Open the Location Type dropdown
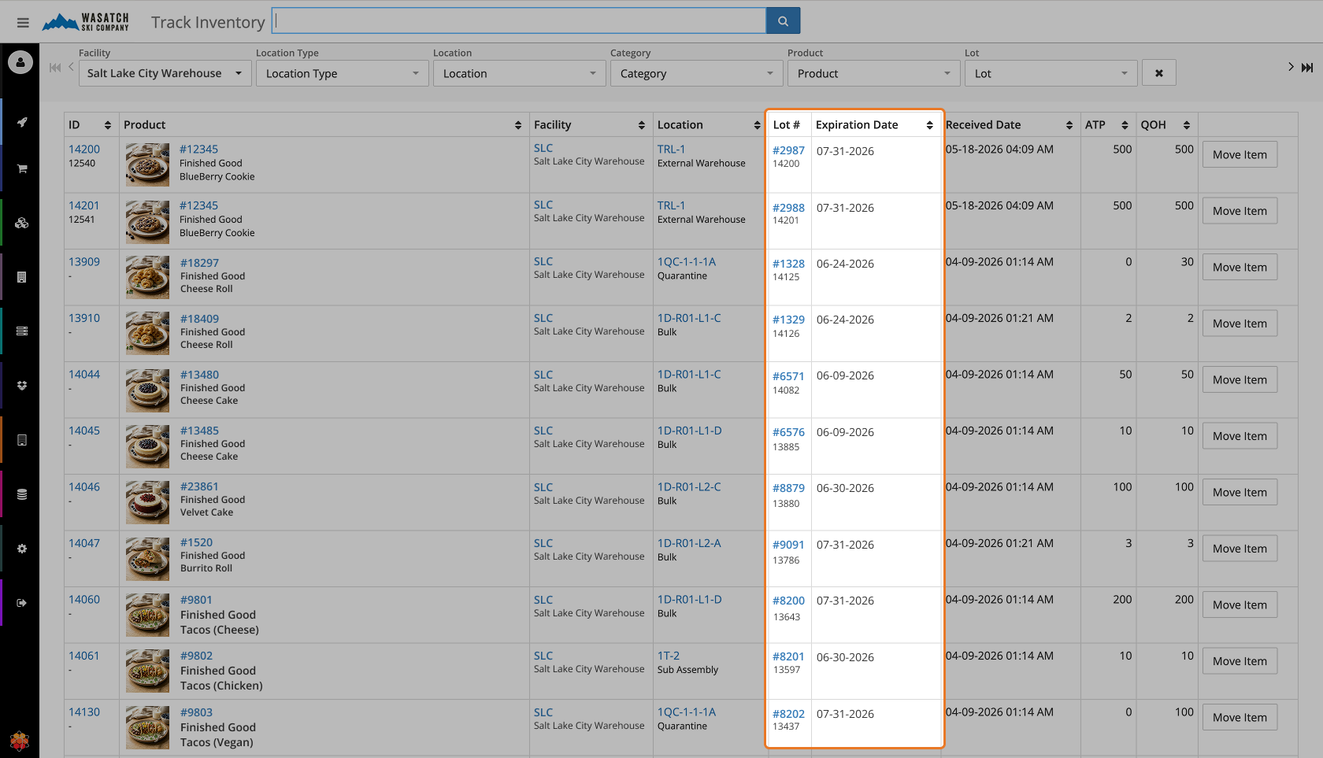Image resolution: width=1323 pixels, height=758 pixels. point(343,73)
